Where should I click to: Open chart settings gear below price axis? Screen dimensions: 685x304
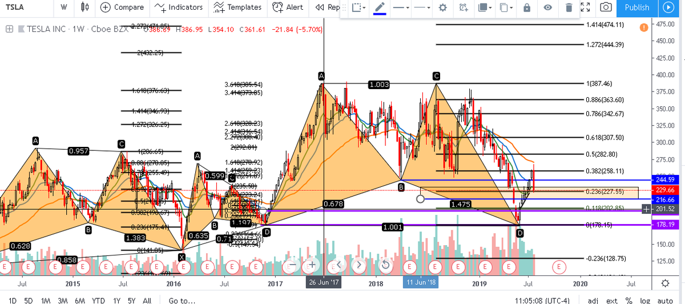(665, 283)
